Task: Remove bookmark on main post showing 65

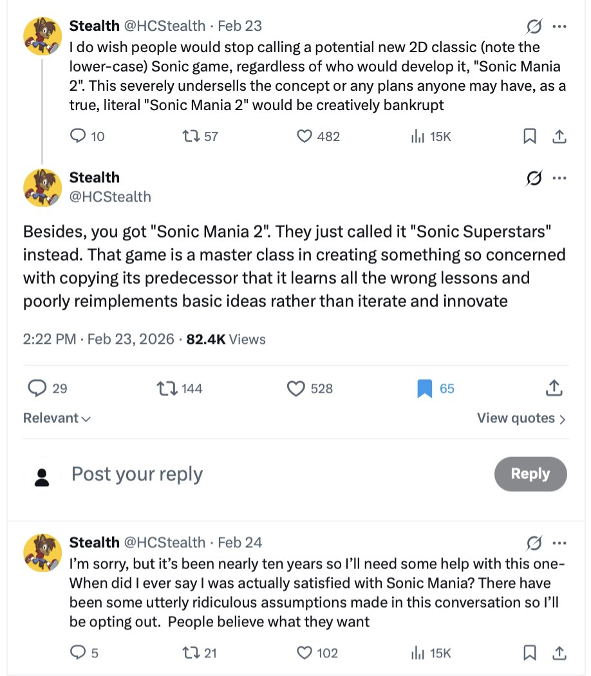Action: 424,388
